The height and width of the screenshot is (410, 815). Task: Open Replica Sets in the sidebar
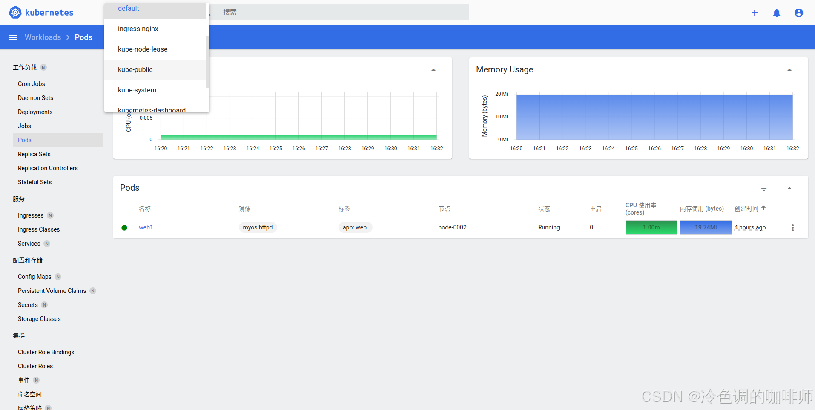[x=34, y=154]
